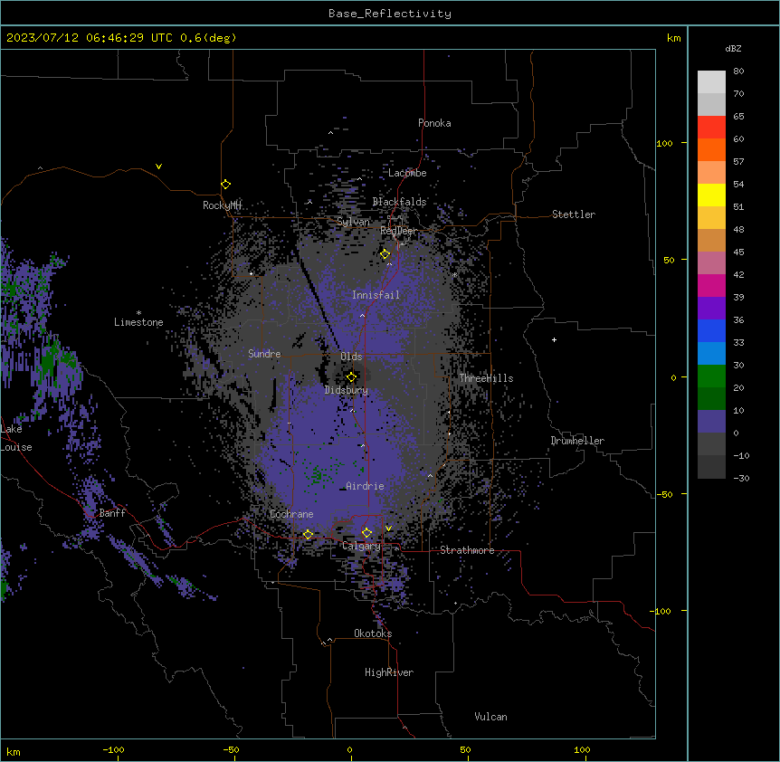Click the yellow diamond marker below RedDeer
The image size is (780, 762).
coord(385,254)
